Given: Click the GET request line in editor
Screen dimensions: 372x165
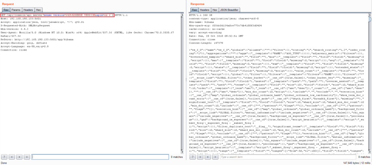Looking at the screenshot, I should [57, 15].
